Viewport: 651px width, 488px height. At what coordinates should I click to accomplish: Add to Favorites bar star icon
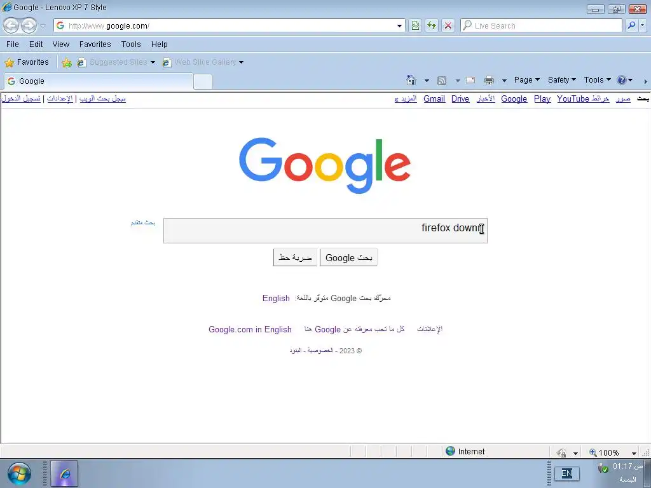pyautogui.click(x=66, y=62)
